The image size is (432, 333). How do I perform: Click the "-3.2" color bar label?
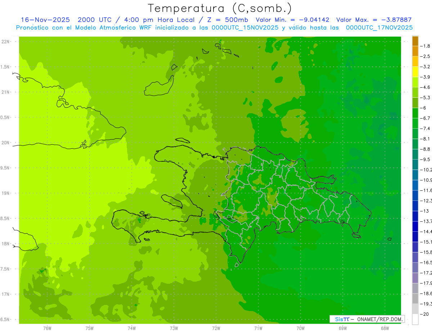(x=426, y=66)
